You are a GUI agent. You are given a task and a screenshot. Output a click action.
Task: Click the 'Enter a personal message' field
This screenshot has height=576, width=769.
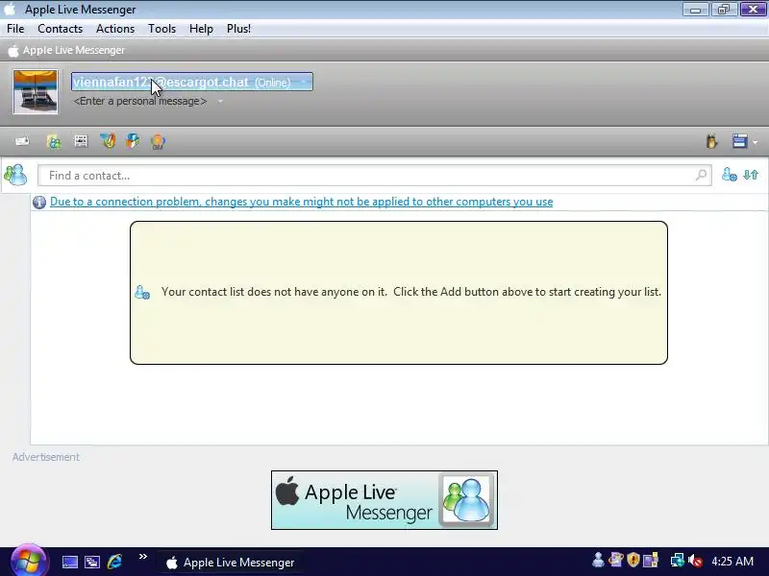pyautogui.click(x=140, y=101)
